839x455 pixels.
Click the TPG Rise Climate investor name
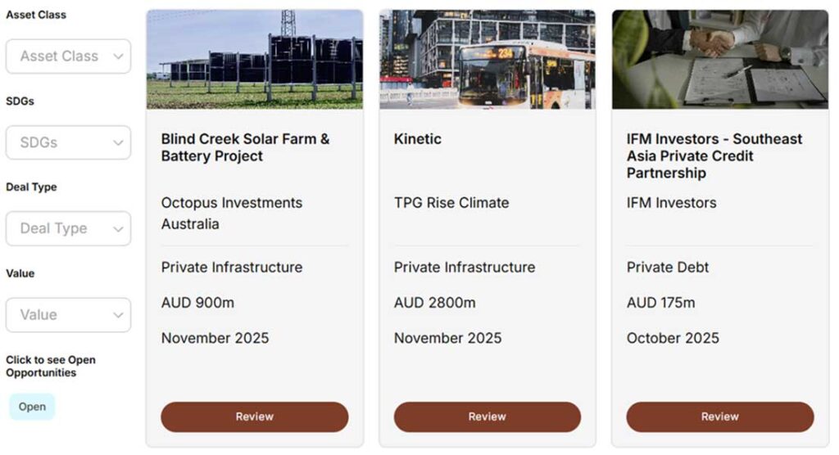451,203
